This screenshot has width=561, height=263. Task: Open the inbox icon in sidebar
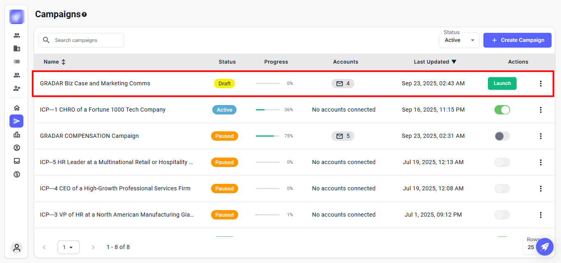pos(16,161)
